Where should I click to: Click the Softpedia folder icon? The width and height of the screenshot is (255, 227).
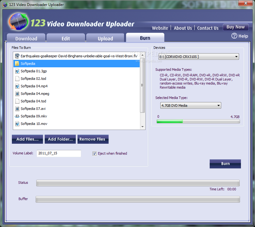coord(17,64)
